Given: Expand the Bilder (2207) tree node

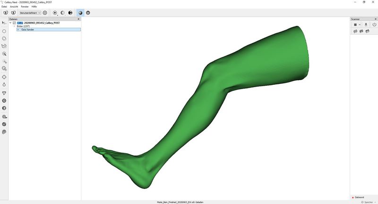Looking at the screenshot, I should coord(14,26).
